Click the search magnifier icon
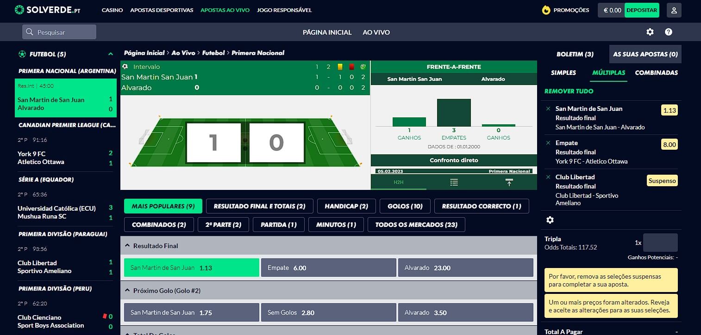701x335 pixels. pyautogui.click(x=30, y=32)
